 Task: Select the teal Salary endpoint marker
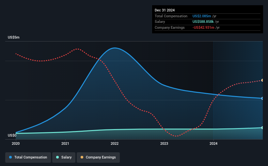(x=262, y=128)
